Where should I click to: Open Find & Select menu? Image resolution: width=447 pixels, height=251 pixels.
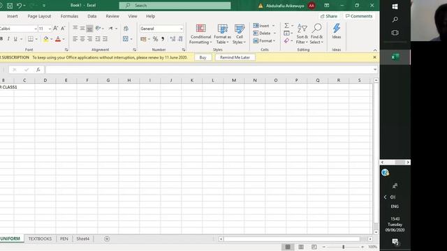(x=316, y=34)
